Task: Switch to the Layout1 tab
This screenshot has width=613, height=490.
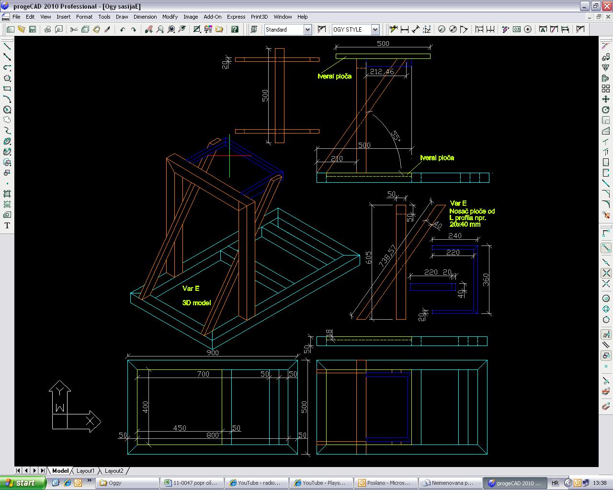Action: coord(86,471)
